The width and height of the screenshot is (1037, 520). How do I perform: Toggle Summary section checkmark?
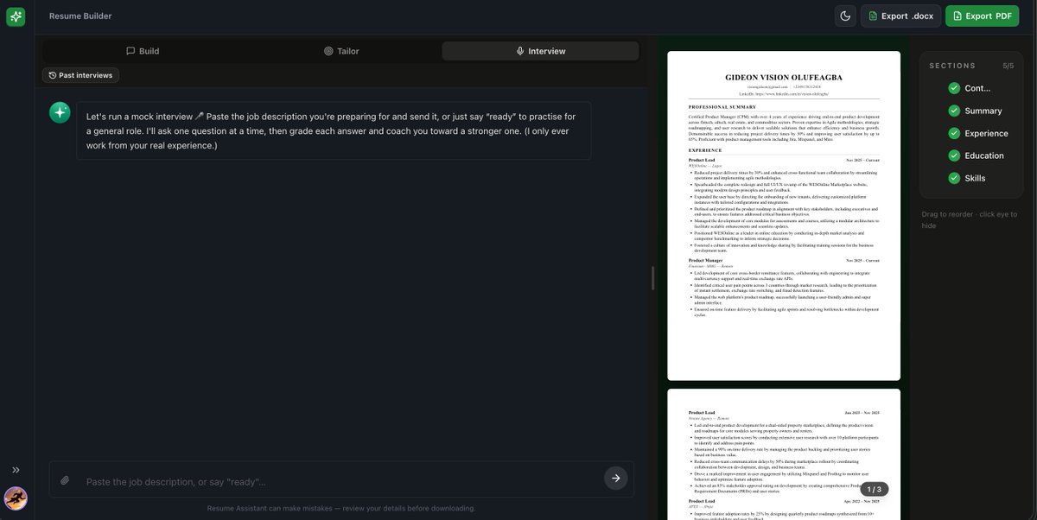click(x=954, y=111)
